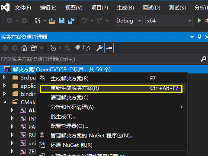Screen dimensions: 208x156
Task: Toggle the preview selected items button
Action: (x=109, y=48)
